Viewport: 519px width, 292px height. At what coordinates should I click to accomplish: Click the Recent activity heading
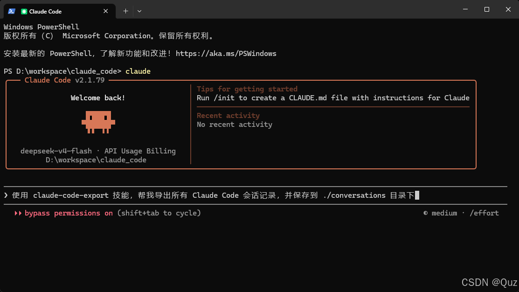click(x=228, y=116)
